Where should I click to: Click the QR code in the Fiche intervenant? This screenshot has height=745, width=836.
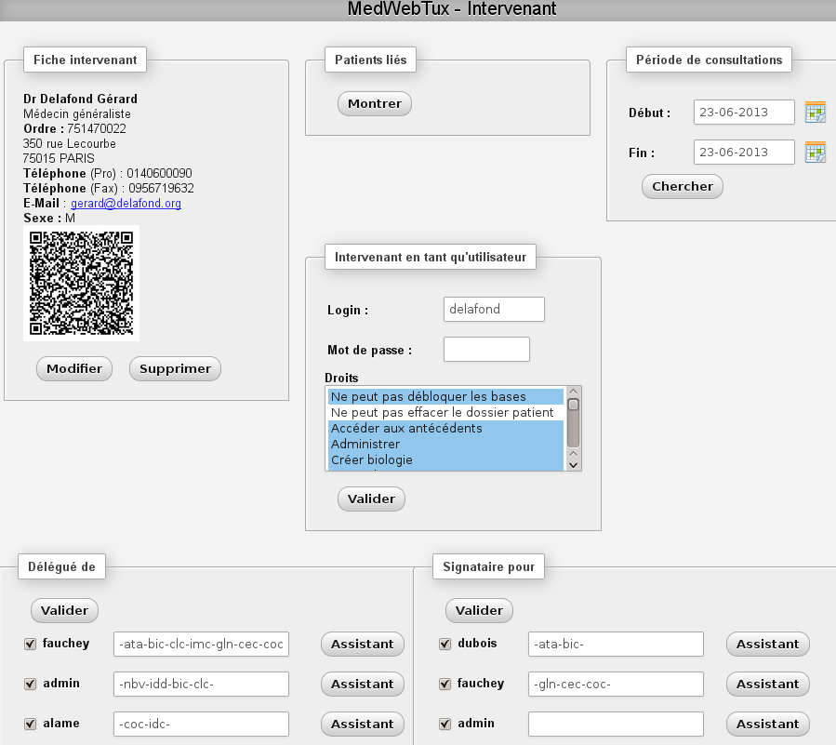tap(81, 283)
